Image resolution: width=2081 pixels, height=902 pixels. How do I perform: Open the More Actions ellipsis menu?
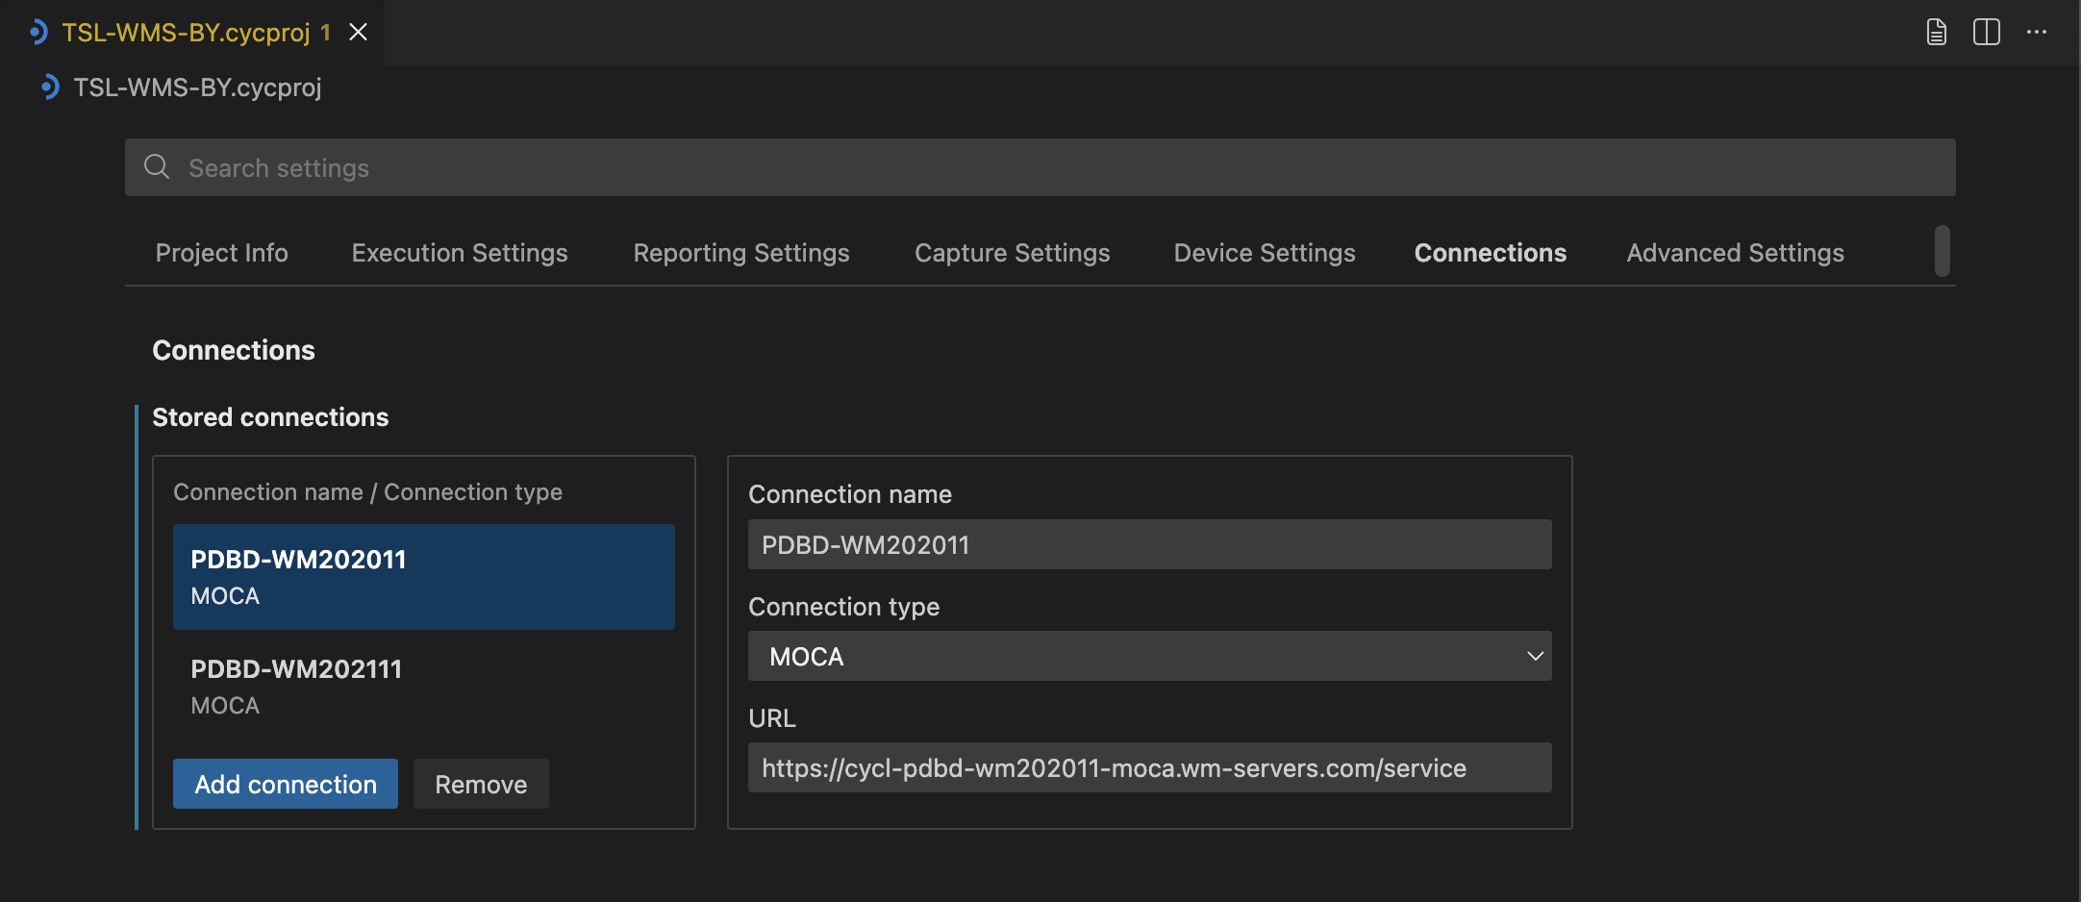[x=2036, y=32]
